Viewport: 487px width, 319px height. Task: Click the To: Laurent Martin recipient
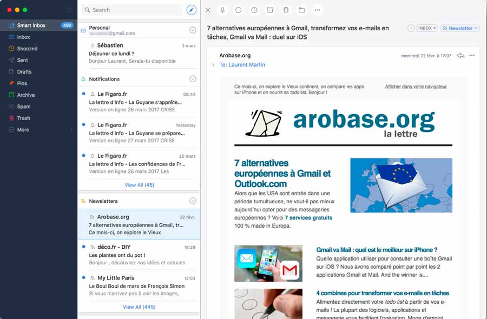tap(242, 65)
